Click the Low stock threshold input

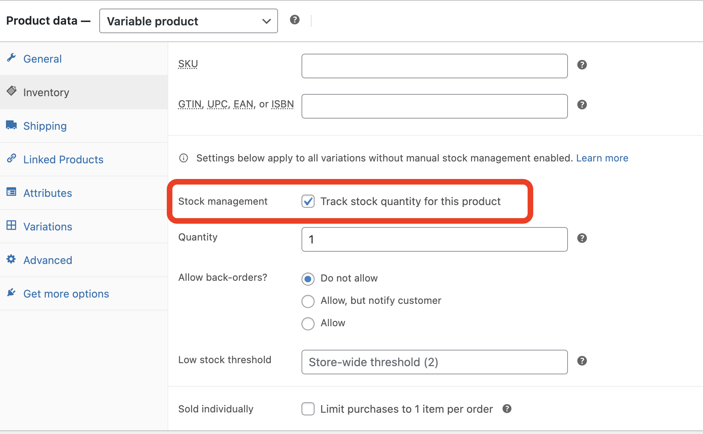pos(434,362)
